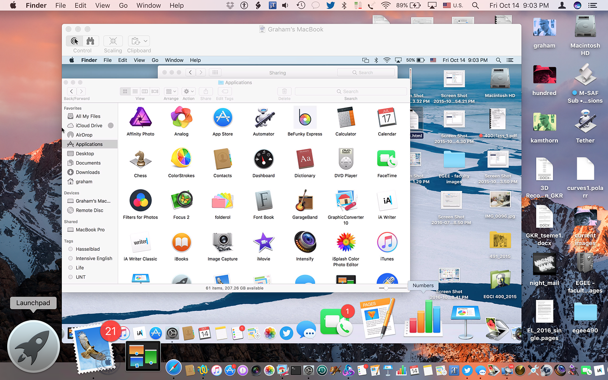Switch Finder to list view
Screen dimensions: 608x380
[x=135, y=91]
